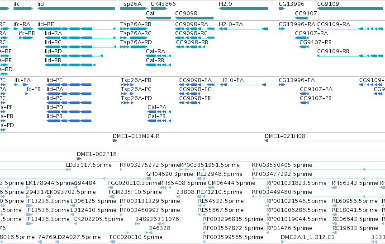Select the lid gene arrow glyph

(x=76, y=9)
